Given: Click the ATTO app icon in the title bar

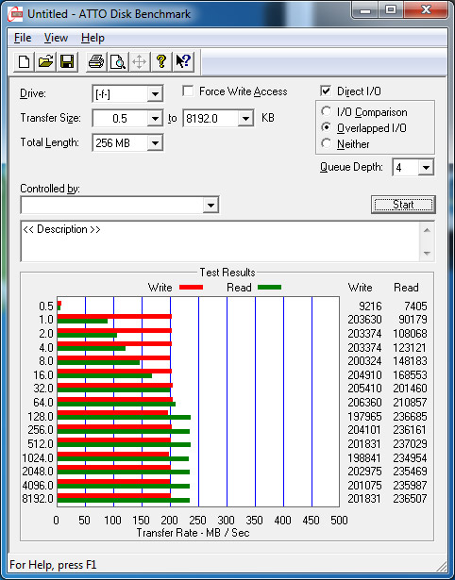Looking at the screenshot, I should tap(15, 14).
